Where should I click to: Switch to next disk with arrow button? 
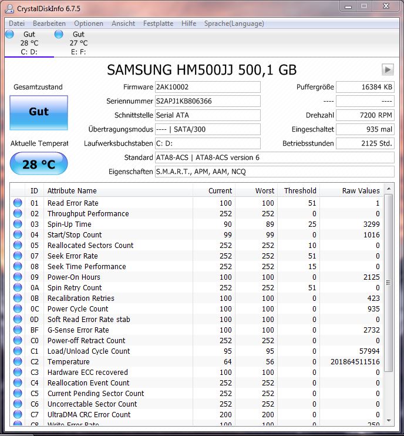(388, 69)
